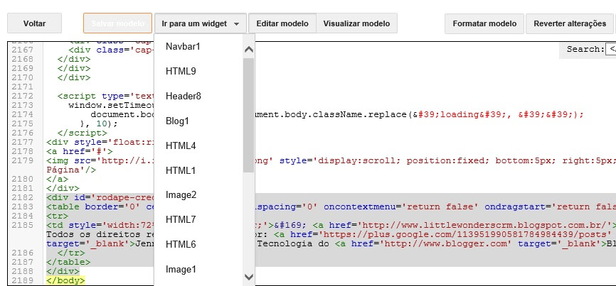Select Blog1 in widget list
Screen dimensions: 616x286
[198, 121]
